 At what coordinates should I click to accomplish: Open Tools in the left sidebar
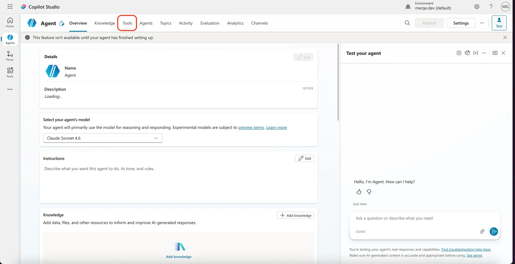[10, 73]
